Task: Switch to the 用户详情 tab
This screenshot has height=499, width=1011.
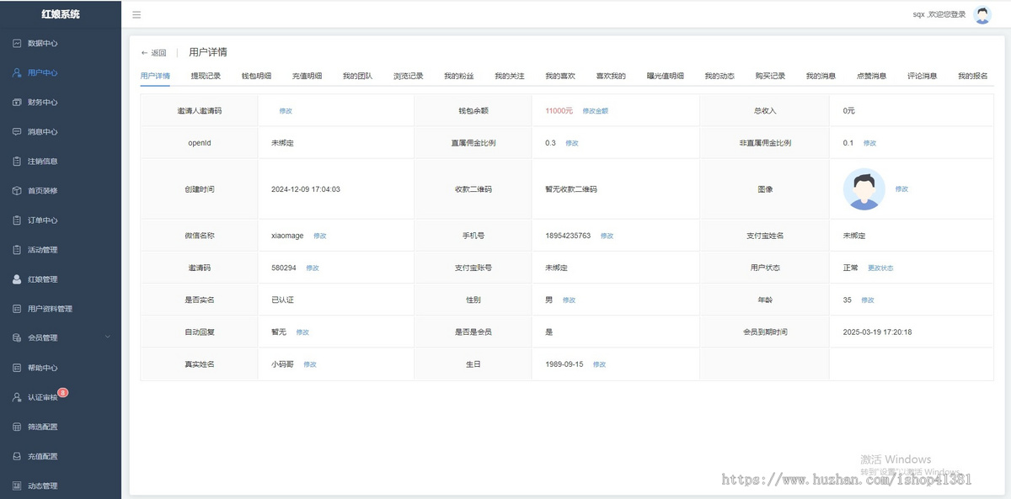Action: (155, 76)
